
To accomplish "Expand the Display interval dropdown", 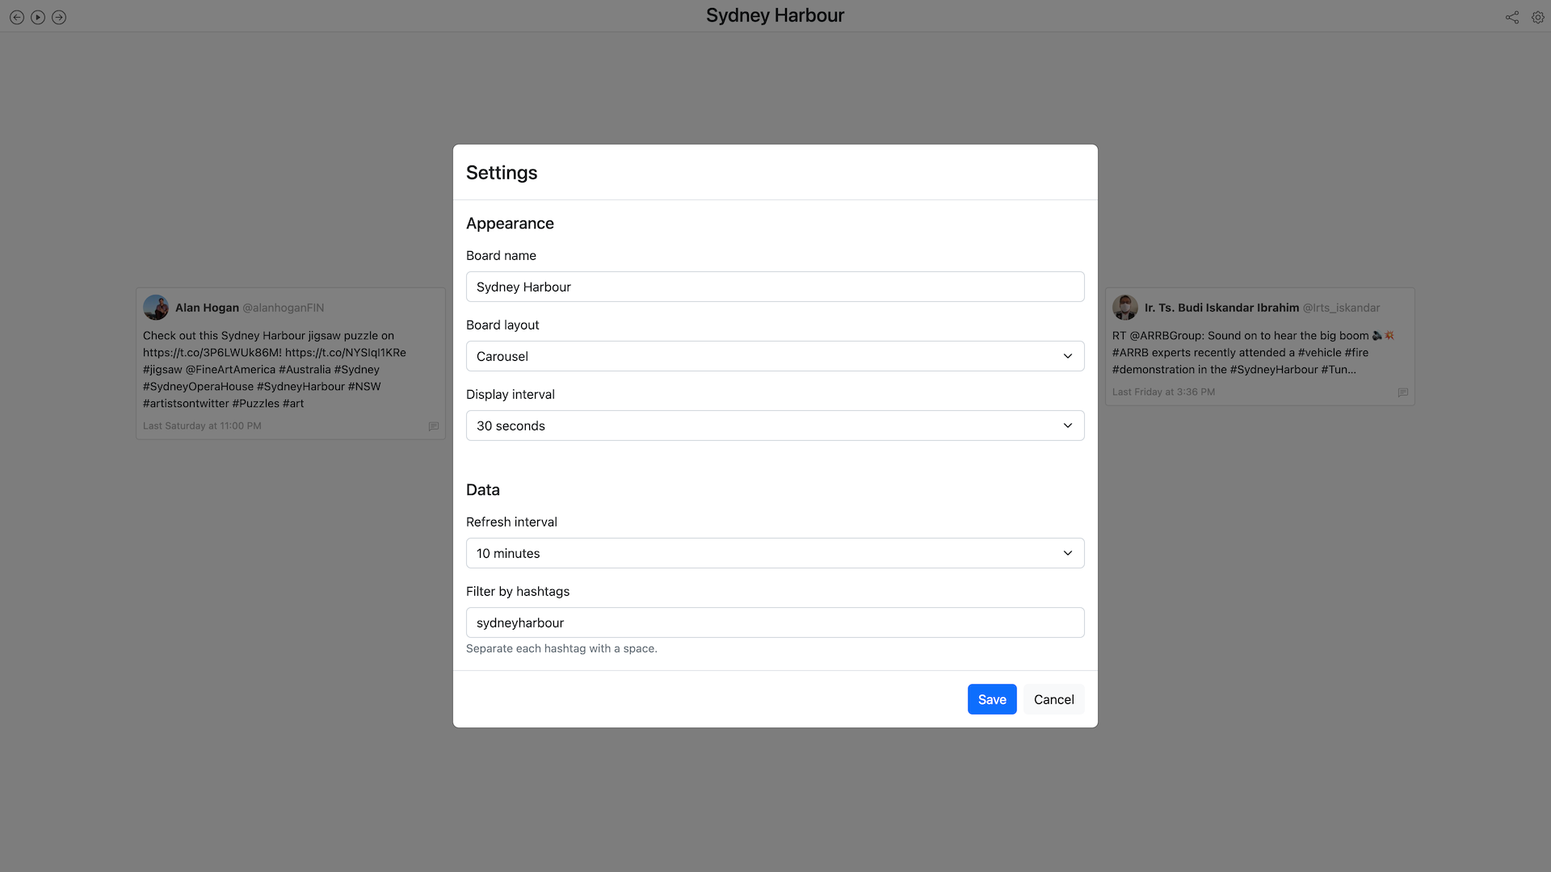I will point(775,426).
